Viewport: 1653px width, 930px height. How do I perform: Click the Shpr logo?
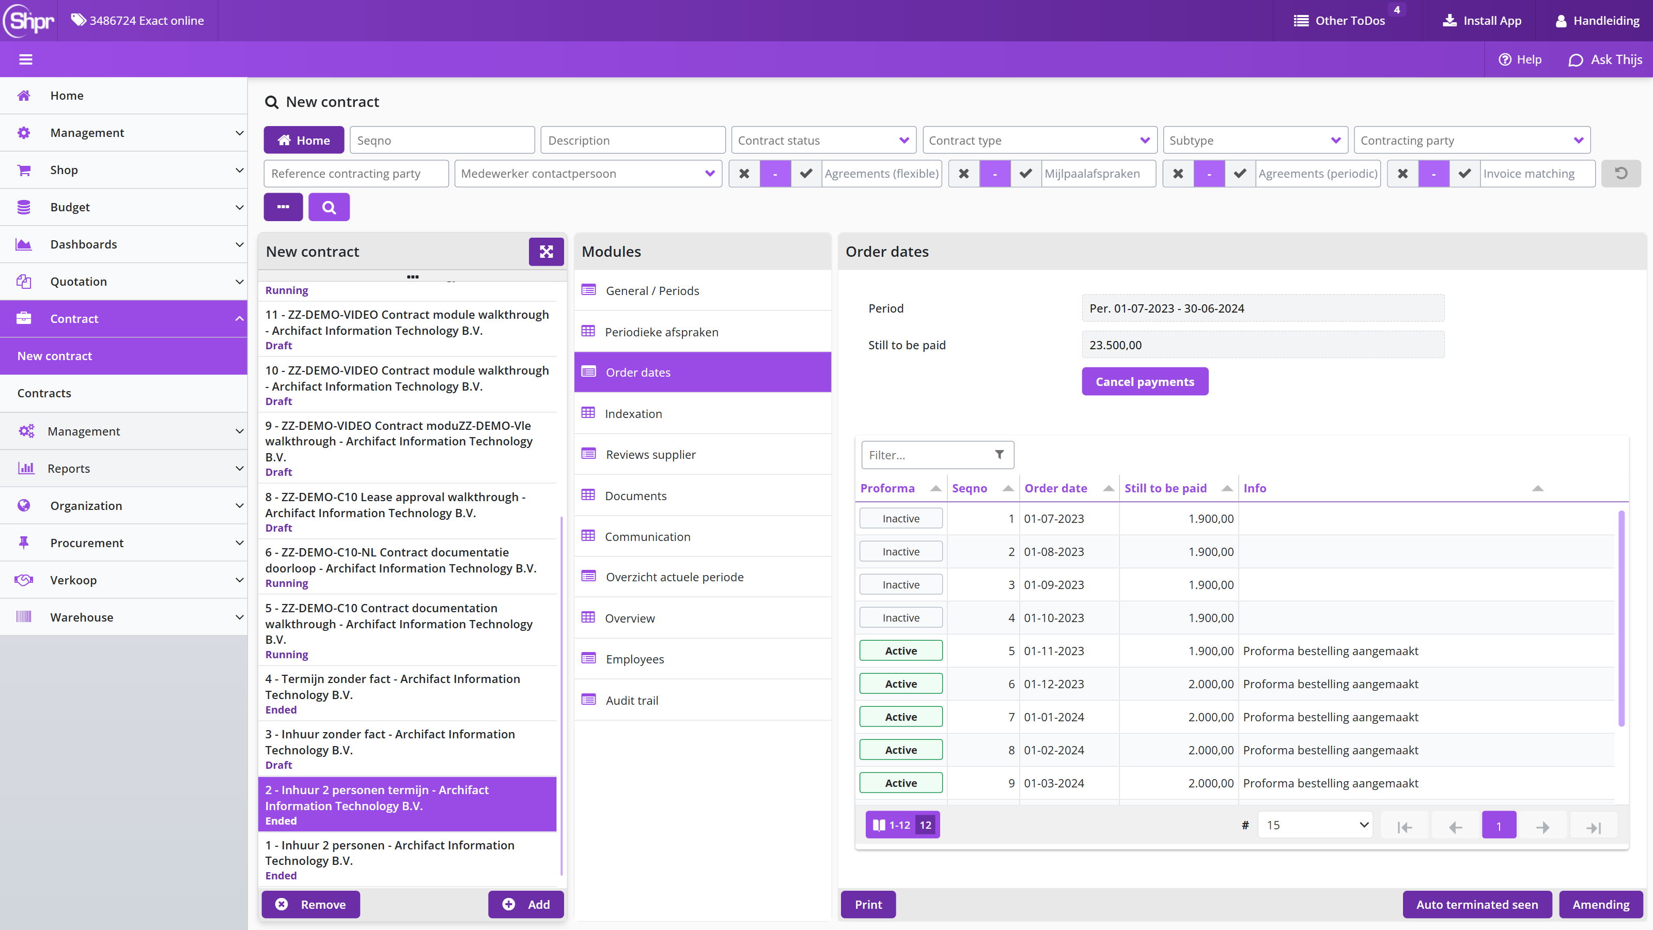tap(29, 21)
